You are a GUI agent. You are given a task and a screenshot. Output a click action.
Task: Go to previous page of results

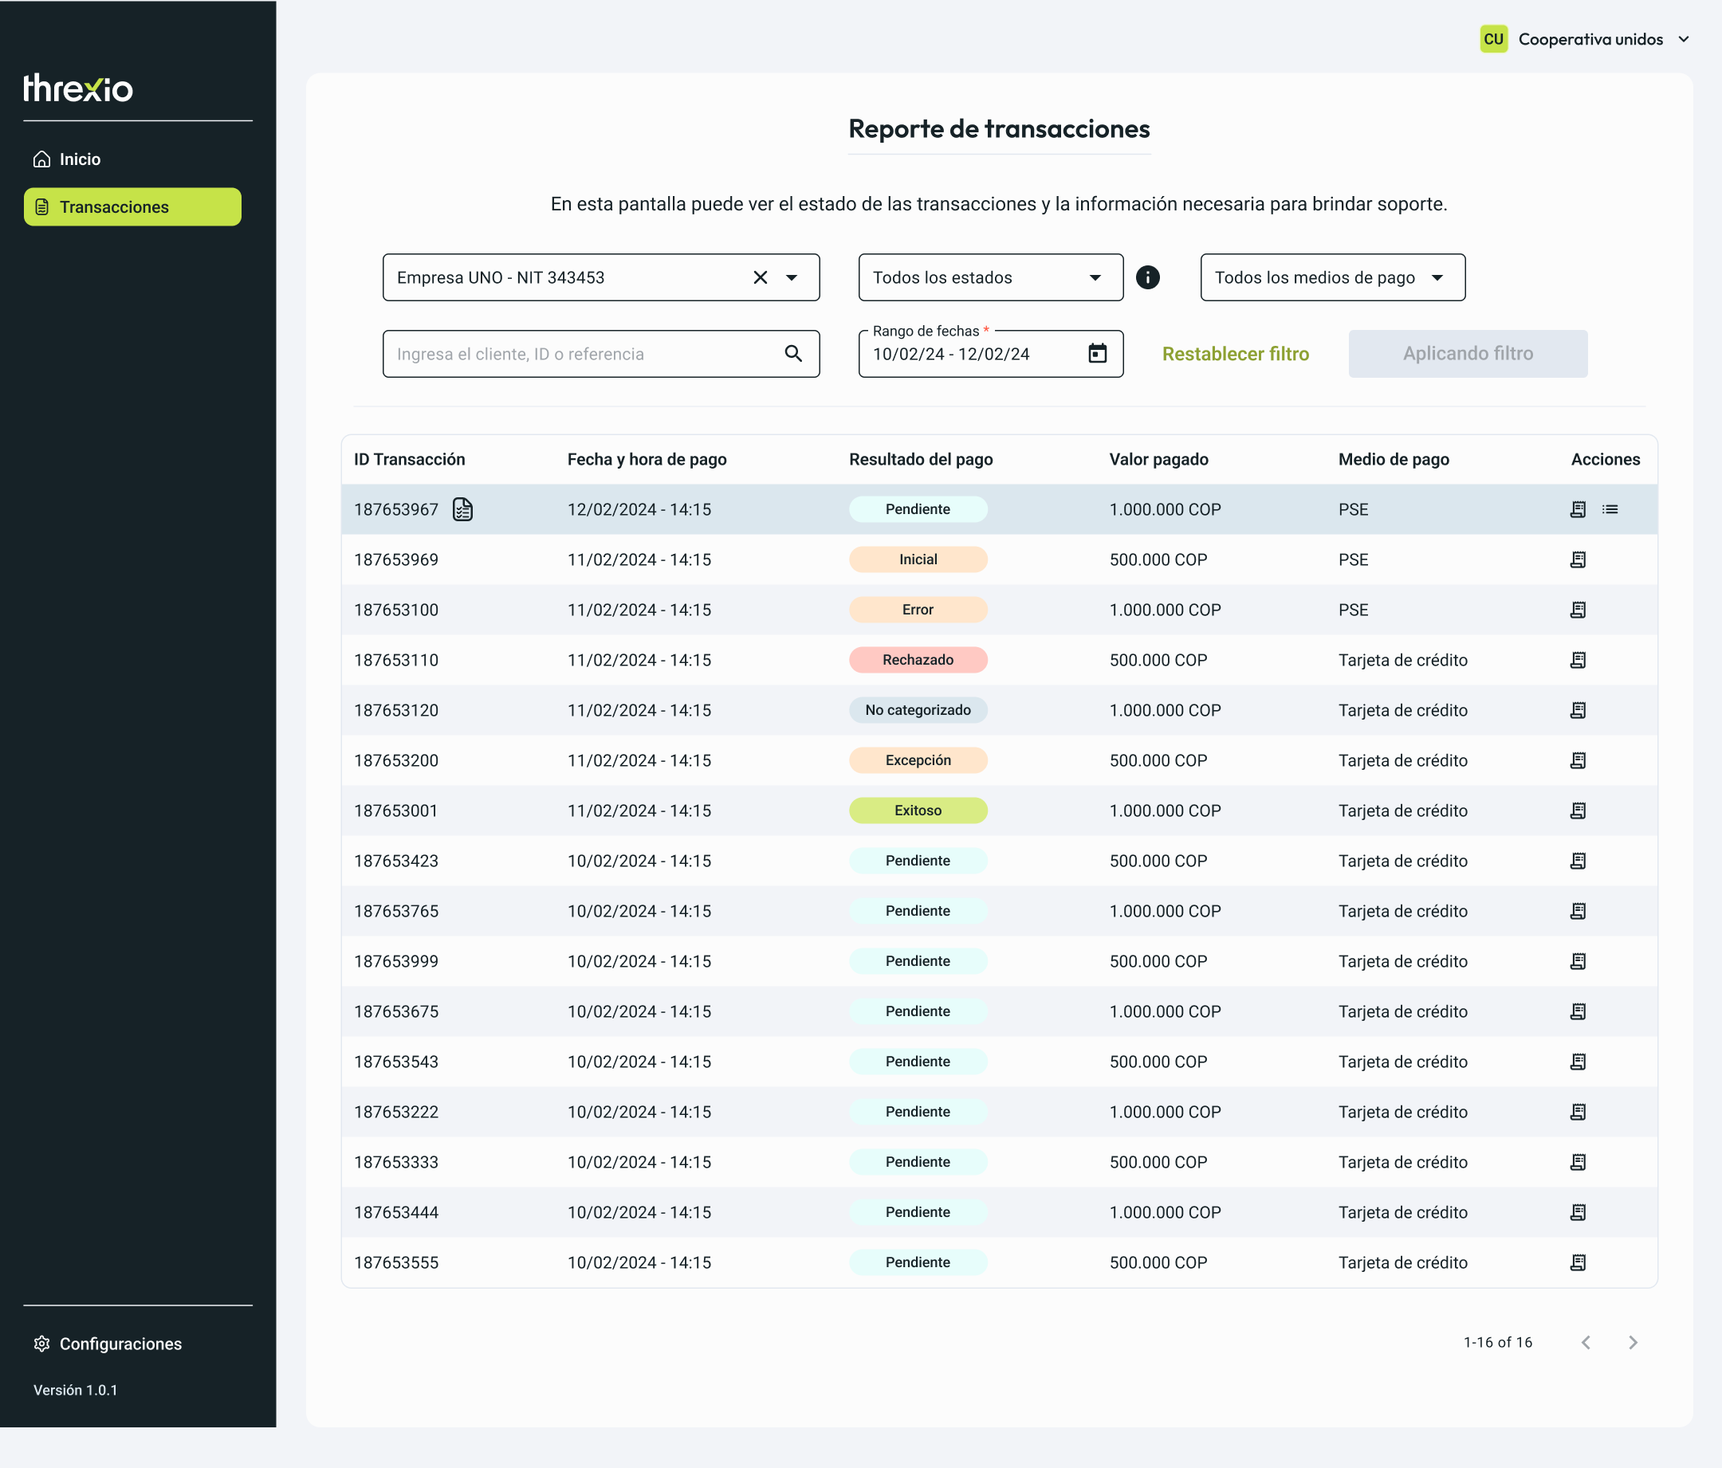tap(1586, 1343)
